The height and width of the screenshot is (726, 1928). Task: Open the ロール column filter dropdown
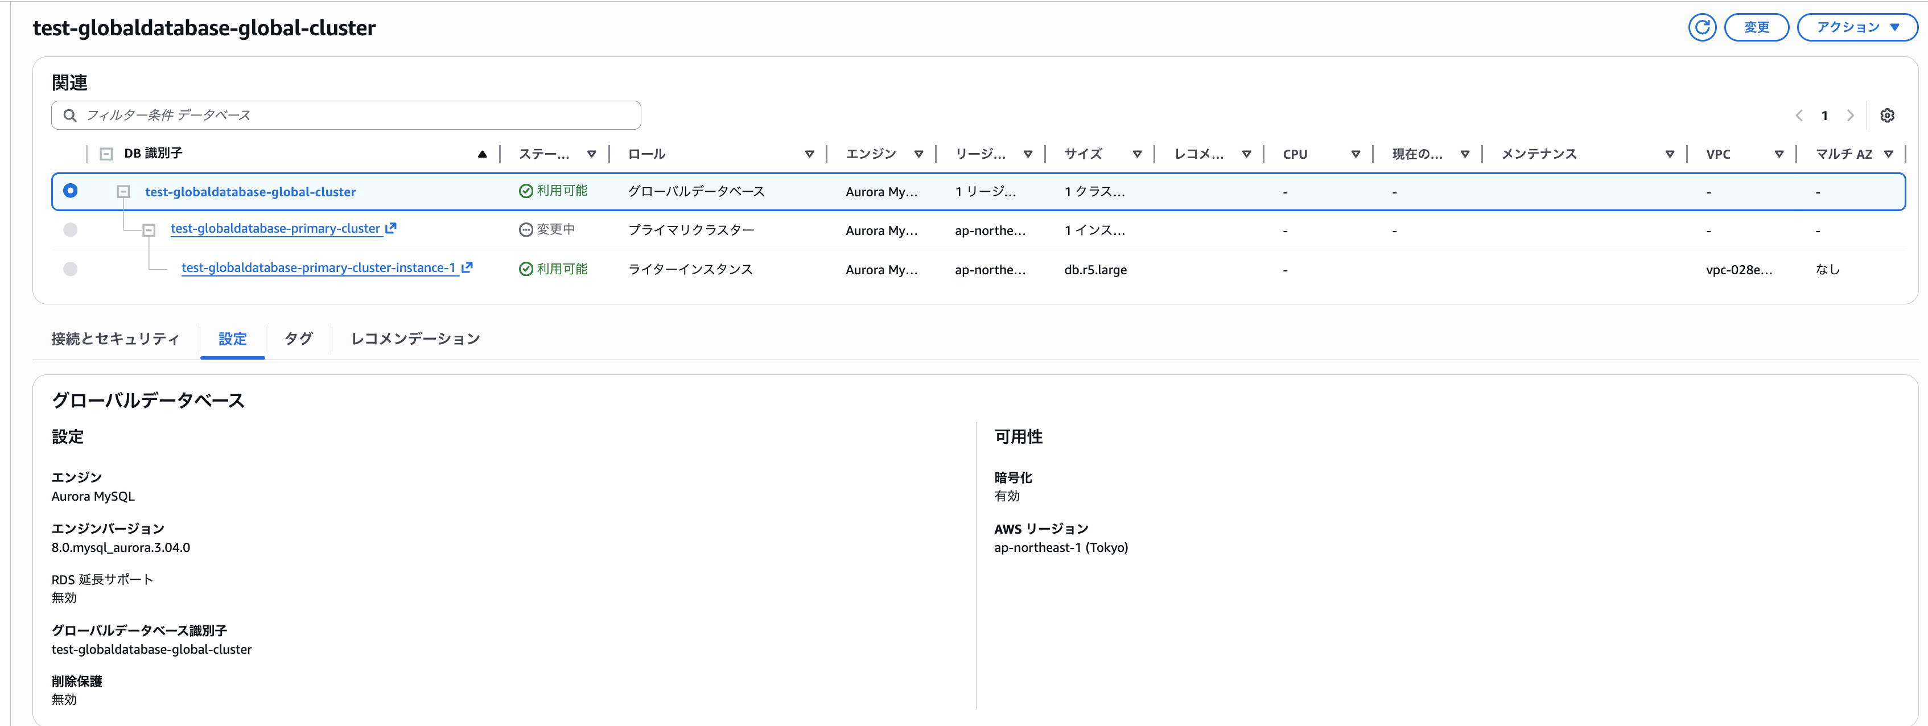tap(810, 154)
